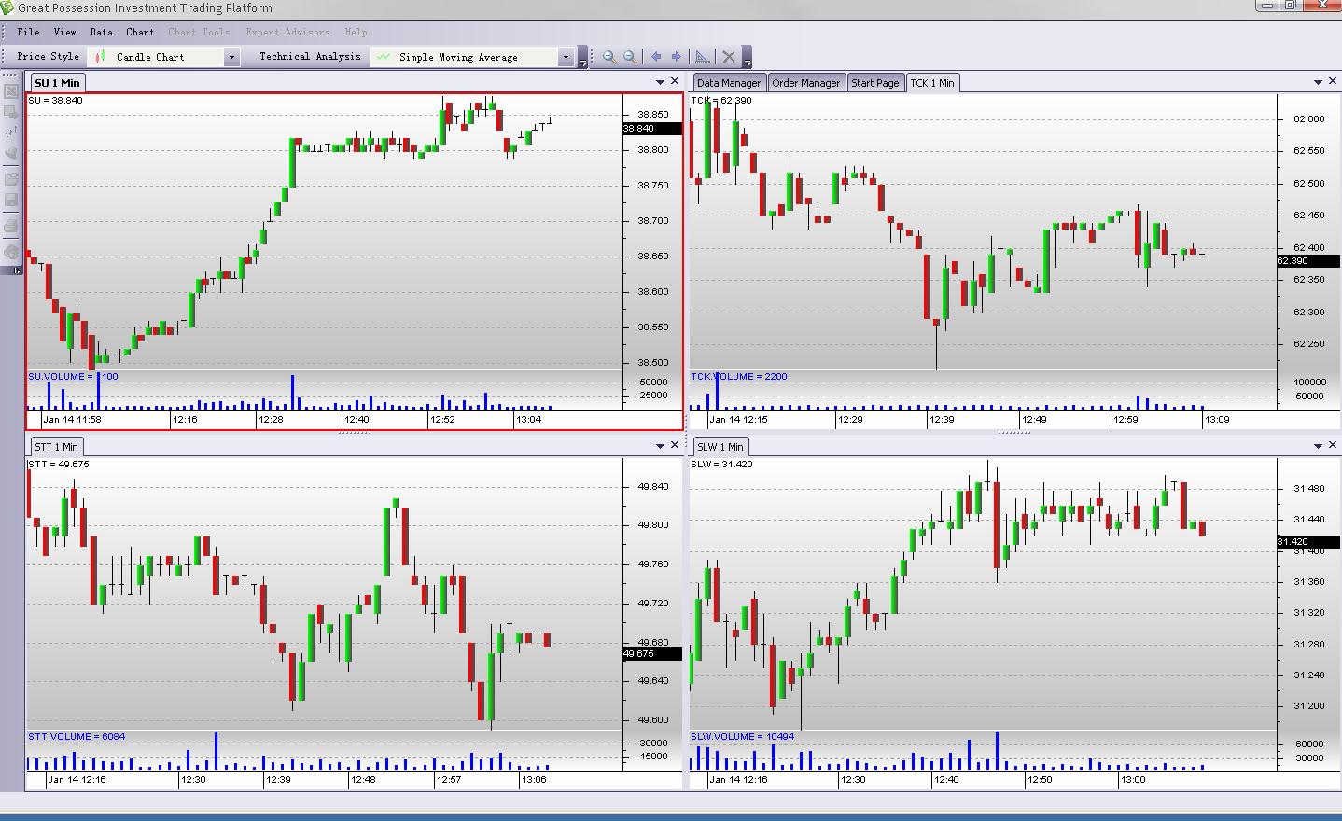Open the View menu
This screenshot has height=821, width=1342.
pos(65,32)
